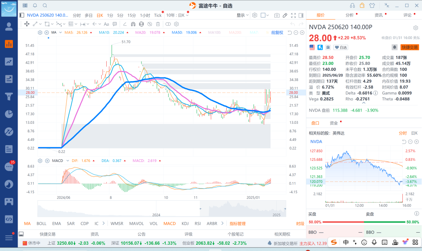Open the hamburger menu at sidebar bottom
This screenshot has height=251, width=422.
coord(9,238)
